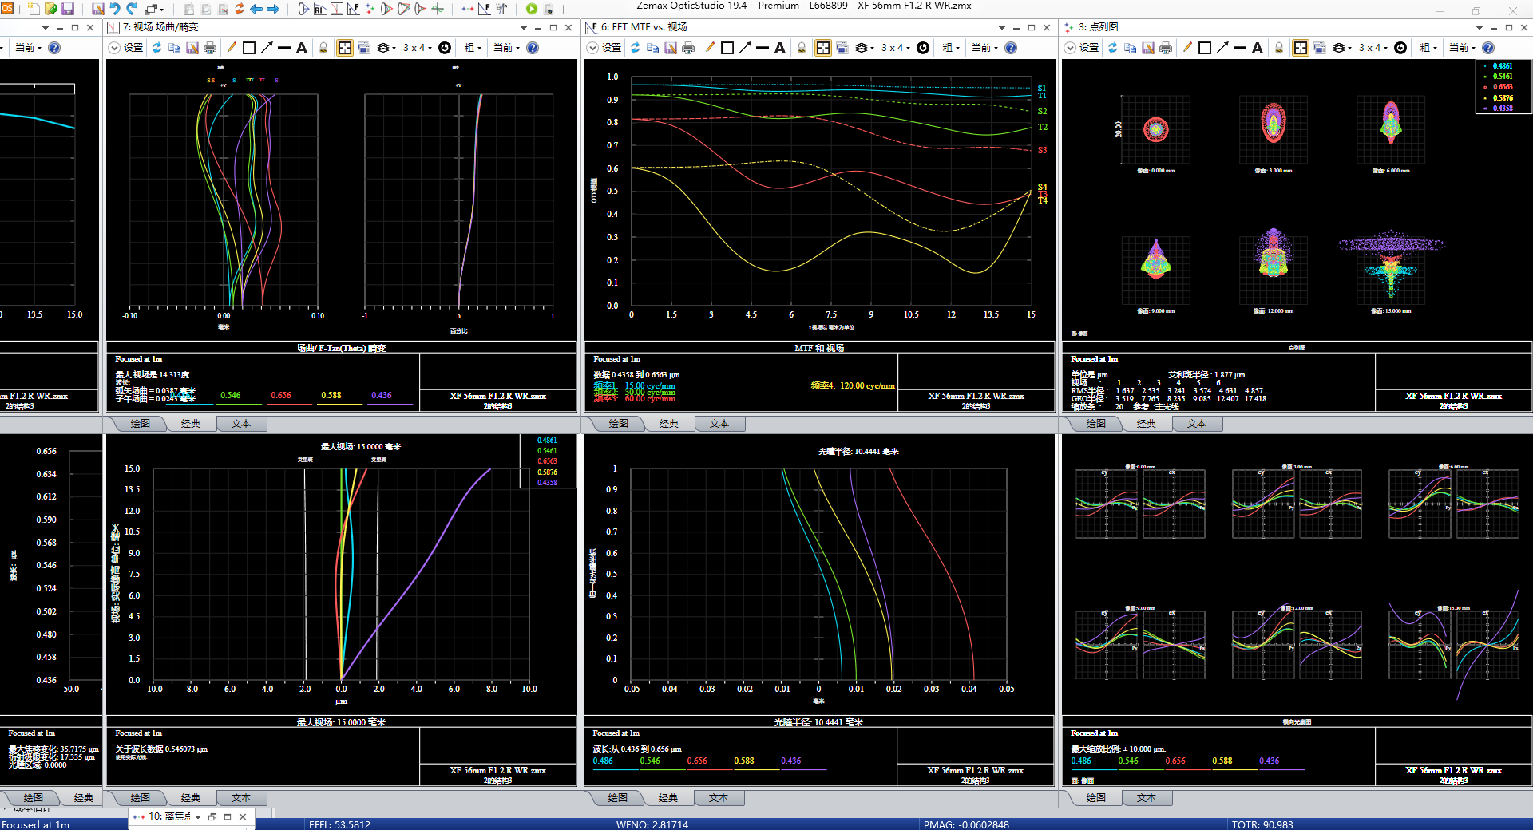Open line thickness 粗 dropdown in FFT MTF window
1533x830 pixels.
coord(950,48)
